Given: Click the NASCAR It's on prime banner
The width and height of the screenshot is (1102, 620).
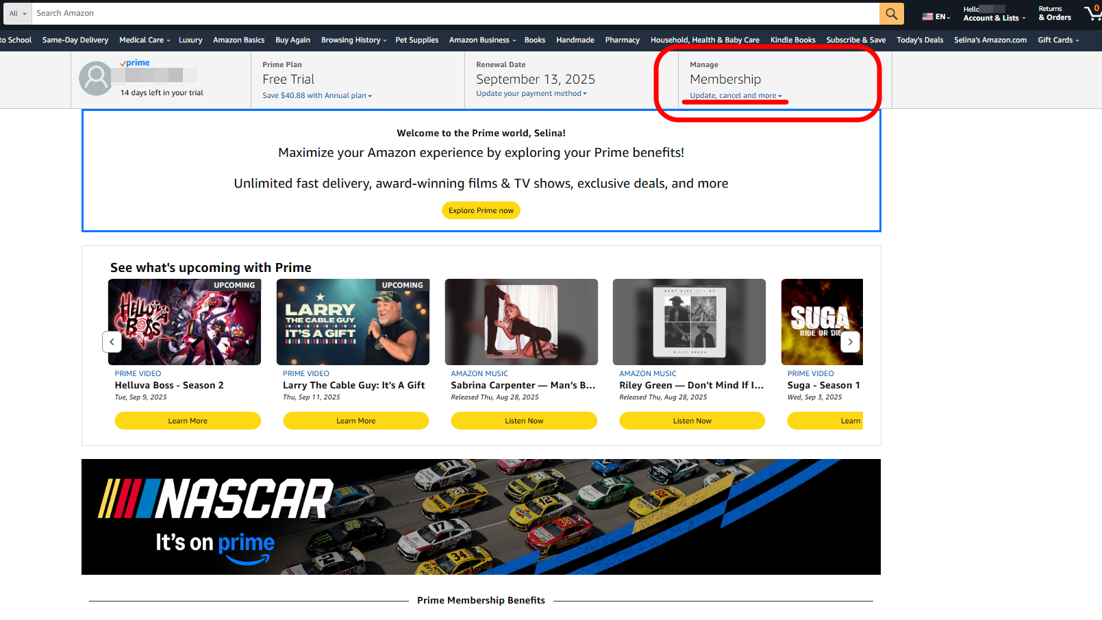Looking at the screenshot, I should point(481,517).
